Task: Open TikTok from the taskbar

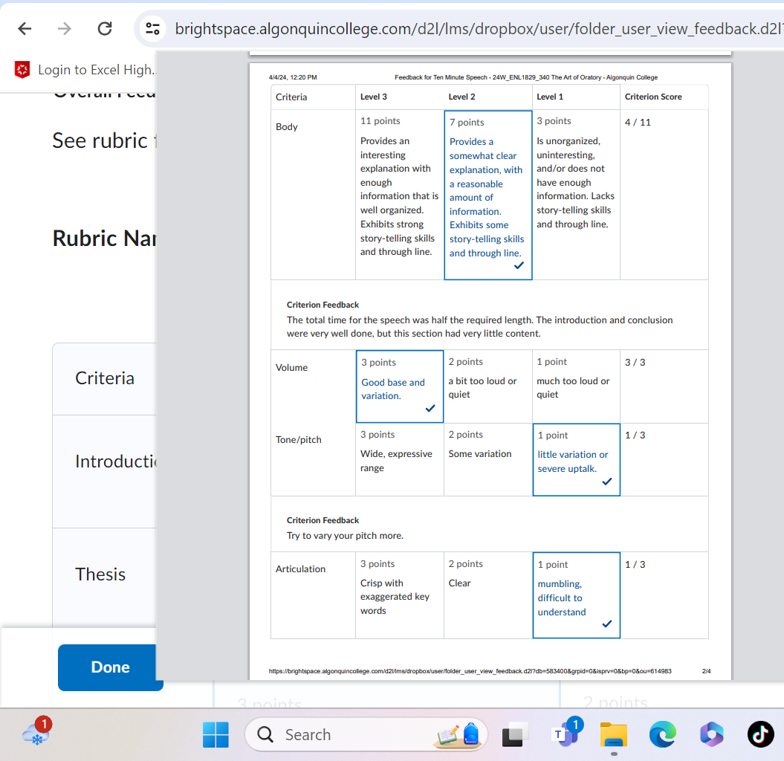Action: tap(760, 734)
